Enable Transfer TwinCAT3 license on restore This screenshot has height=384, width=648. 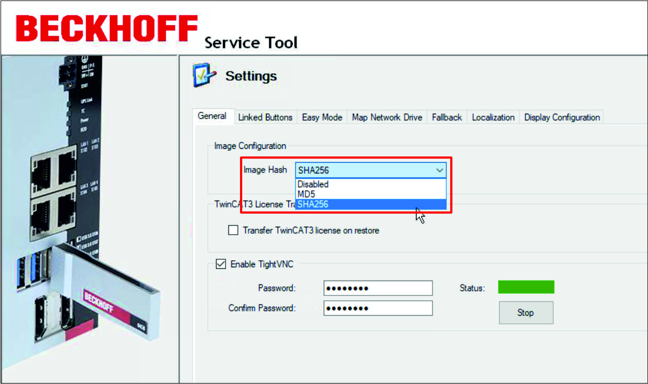233,230
